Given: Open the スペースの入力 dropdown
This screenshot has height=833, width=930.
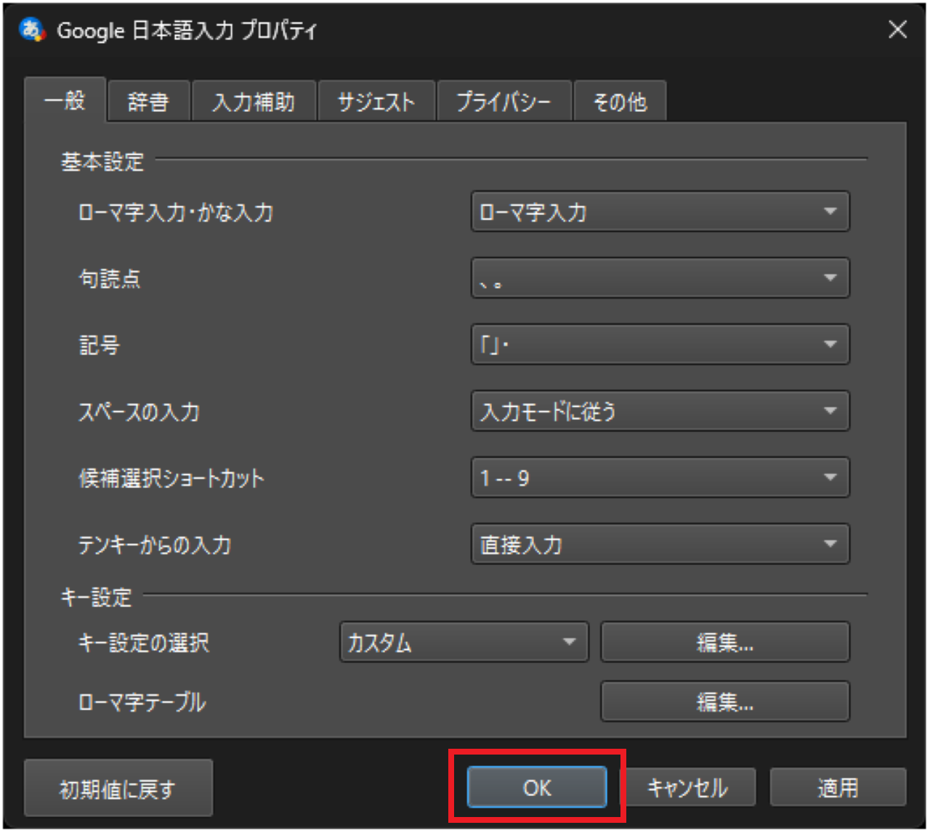Looking at the screenshot, I should (660, 411).
